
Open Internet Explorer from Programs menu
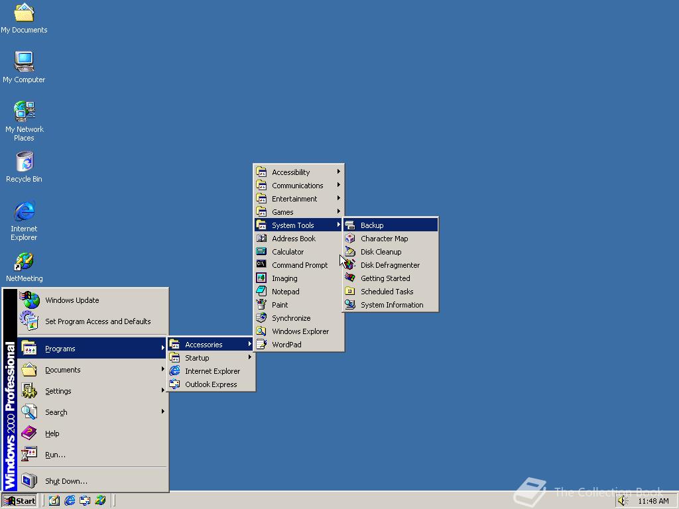(x=211, y=371)
